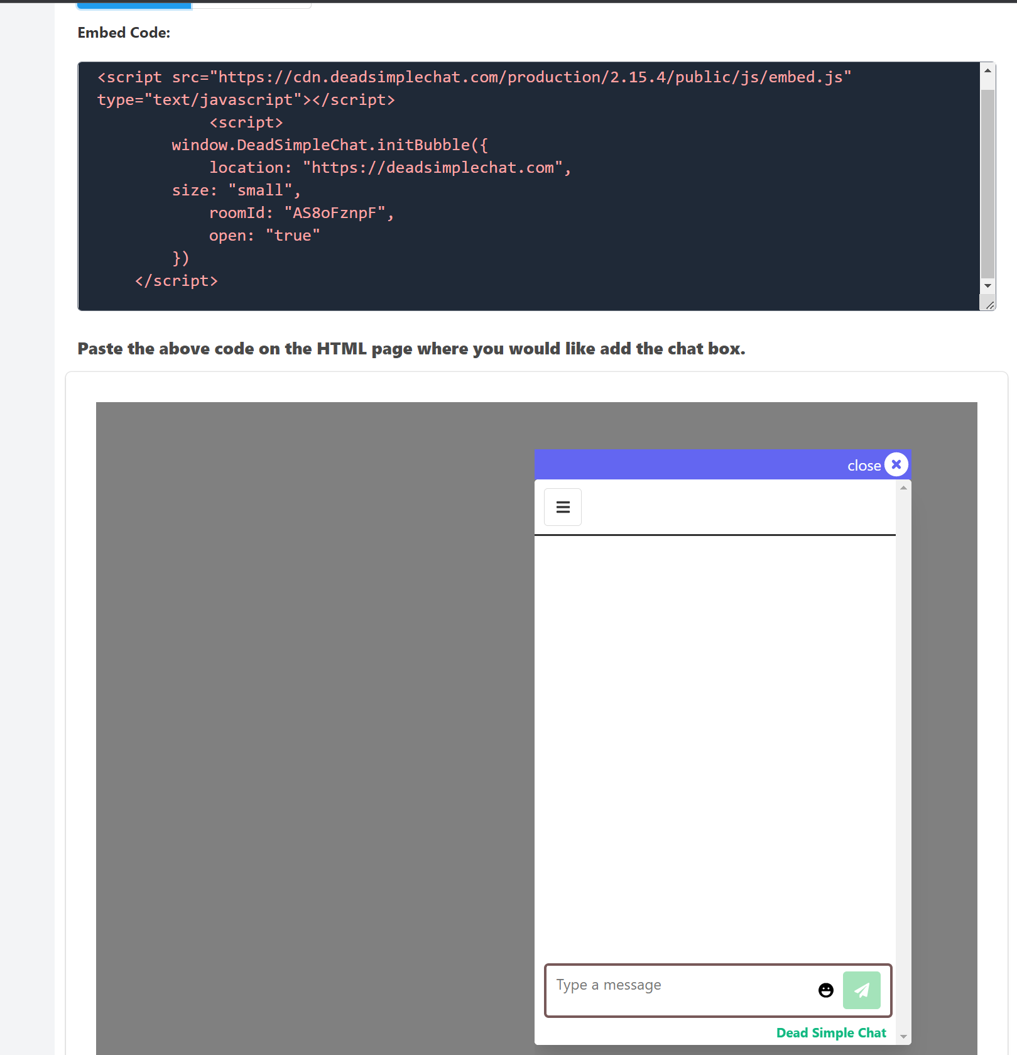
Task: Click scroll down arrow of embed code box
Action: pos(987,286)
